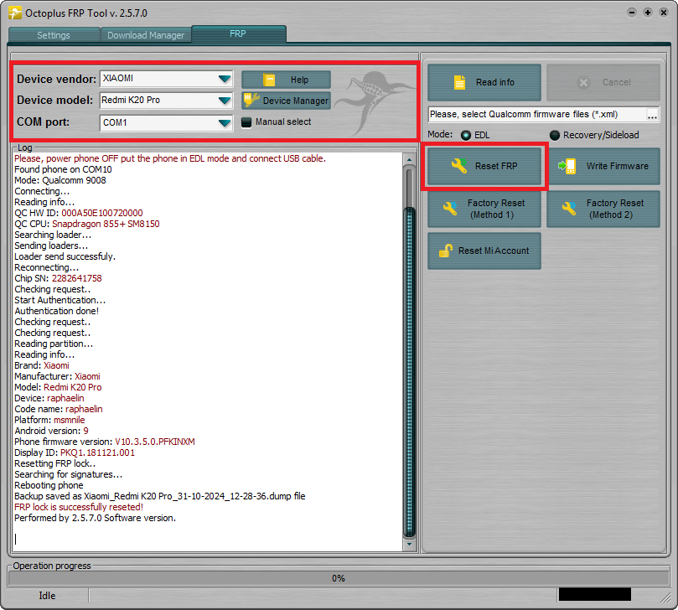Open the Device vendor dropdown
Viewport: 678px width, 610px height.
click(225, 79)
